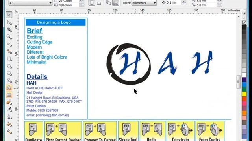This screenshot has width=252, height=141.
Task: Click the ruler origin icon at ruler corner
Action: pos(16,12)
